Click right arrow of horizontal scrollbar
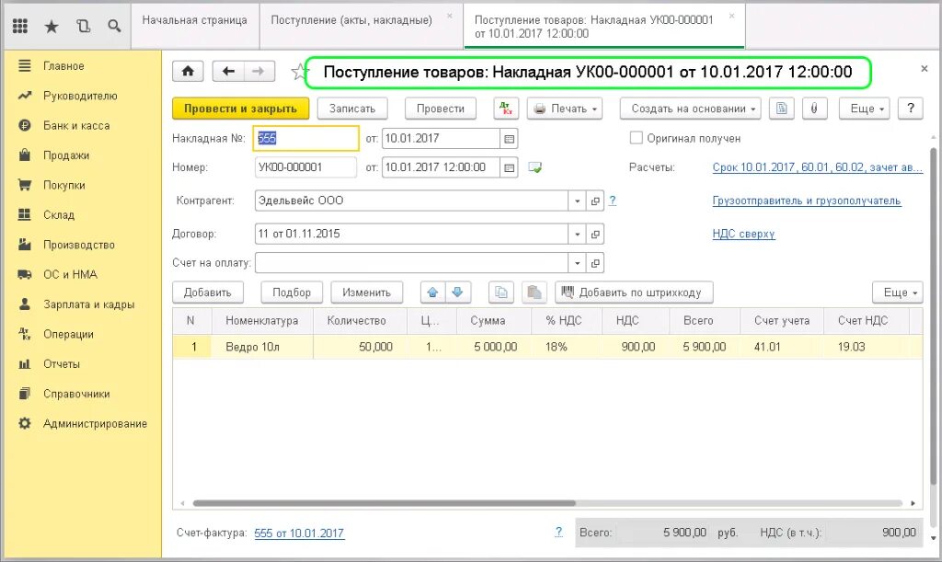Image resolution: width=942 pixels, height=562 pixels. [x=913, y=503]
